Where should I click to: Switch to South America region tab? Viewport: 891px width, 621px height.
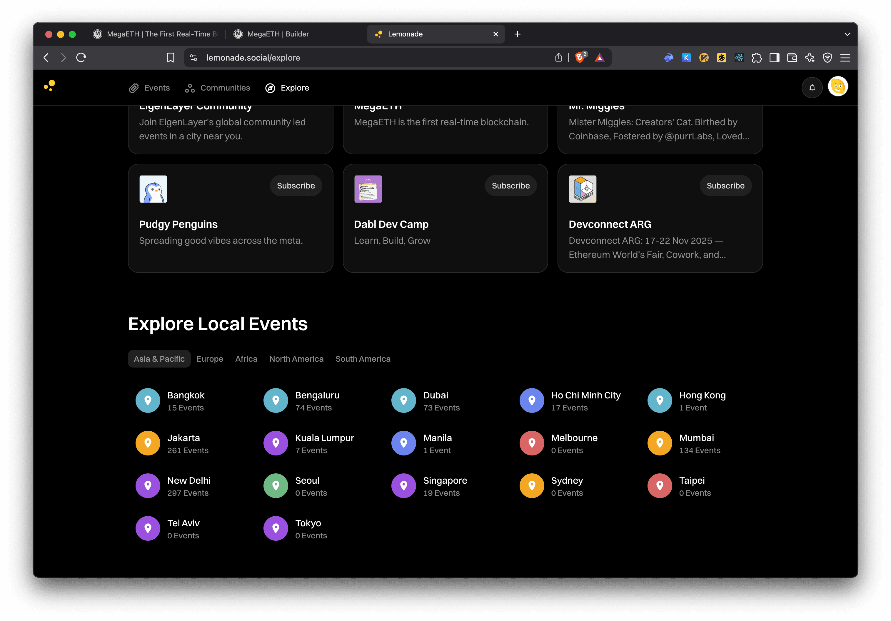363,359
